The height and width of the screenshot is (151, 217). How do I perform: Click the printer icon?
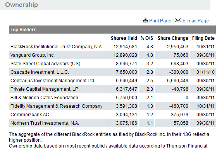click(145, 20)
